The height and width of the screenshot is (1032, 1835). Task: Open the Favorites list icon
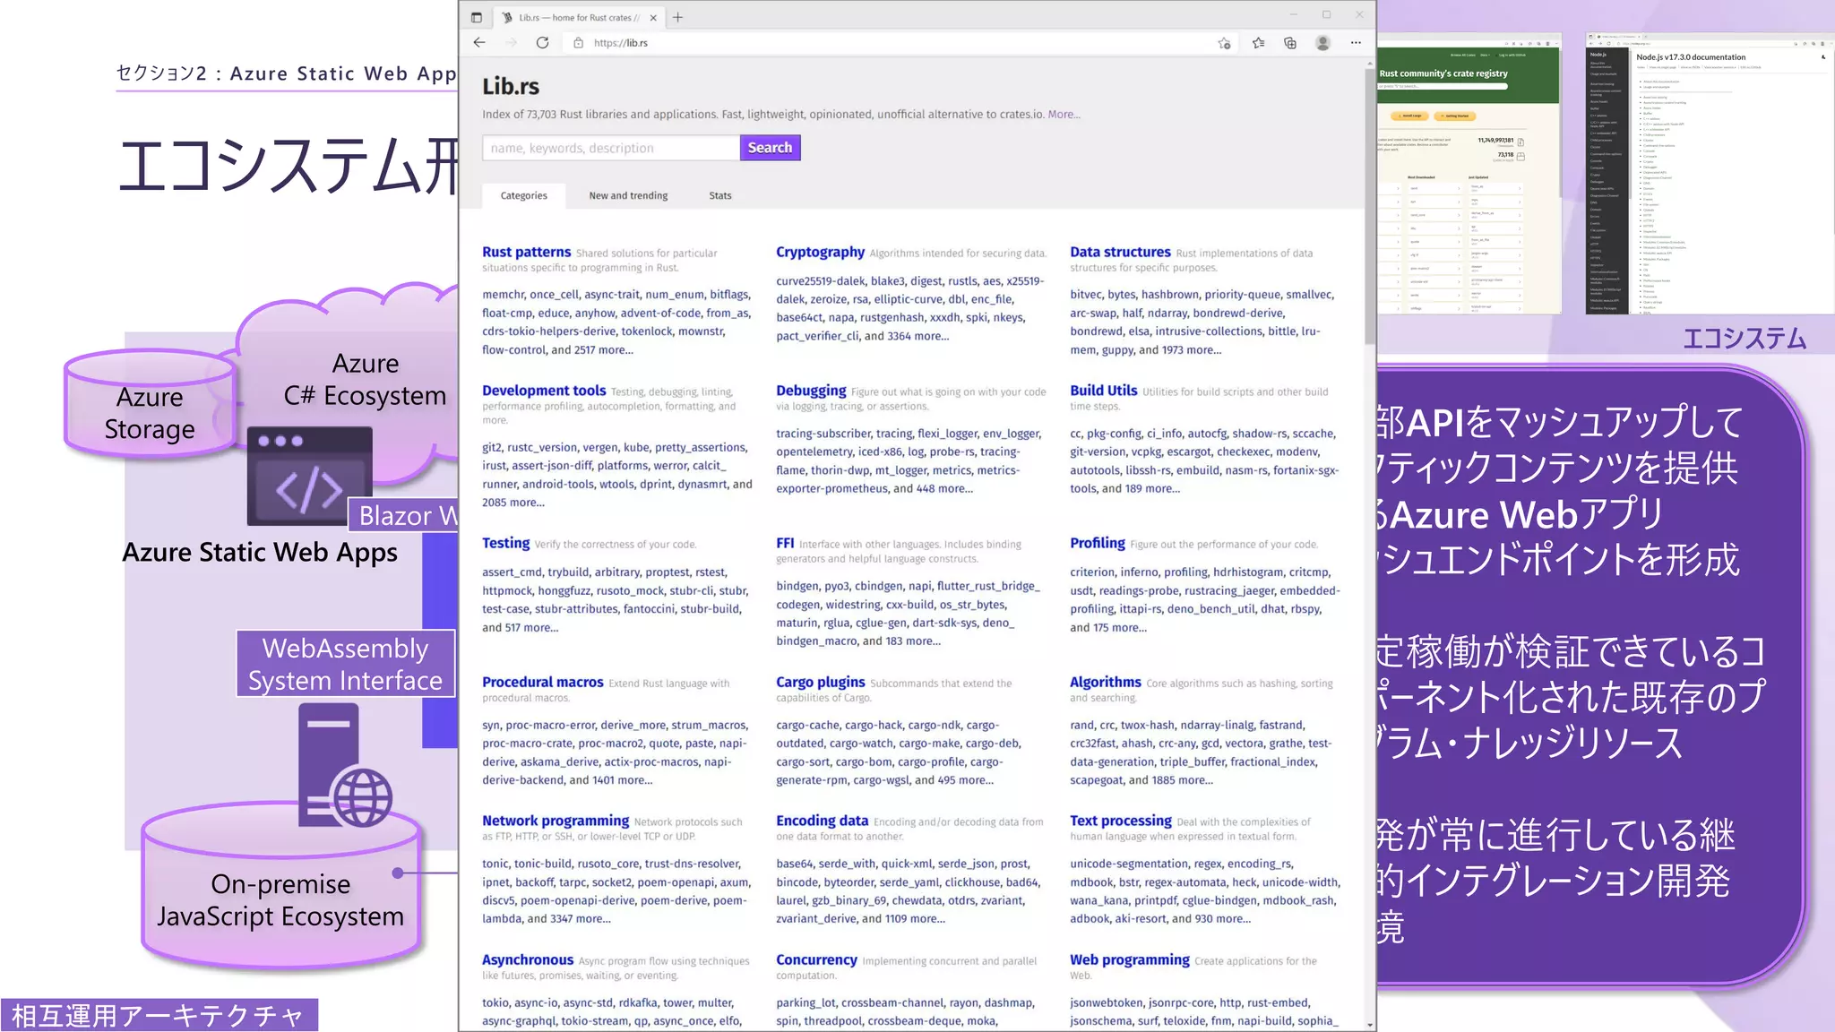coord(1259,42)
